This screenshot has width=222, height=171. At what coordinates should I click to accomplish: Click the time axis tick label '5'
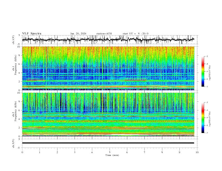[x=110, y=152]
